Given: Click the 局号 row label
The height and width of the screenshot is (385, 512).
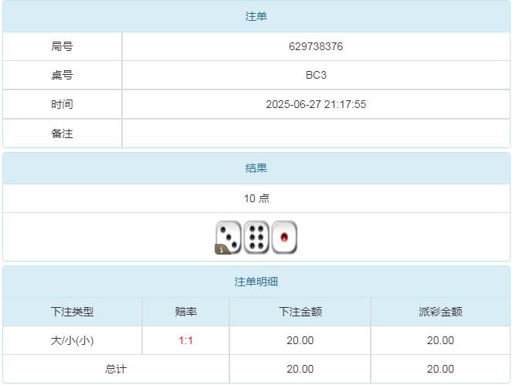Looking at the screenshot, I should tap(62, 46).
